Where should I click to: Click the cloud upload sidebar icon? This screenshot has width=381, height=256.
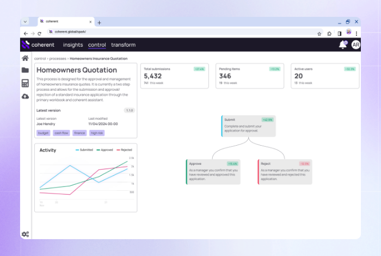click(x=25, y=96)
